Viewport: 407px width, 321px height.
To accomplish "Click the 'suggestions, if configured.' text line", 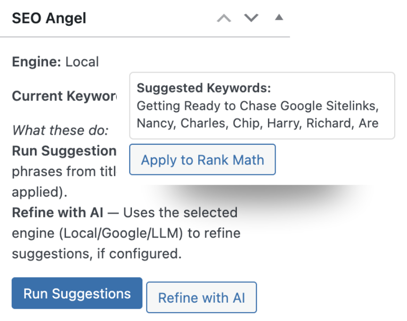I will point(96,254).
